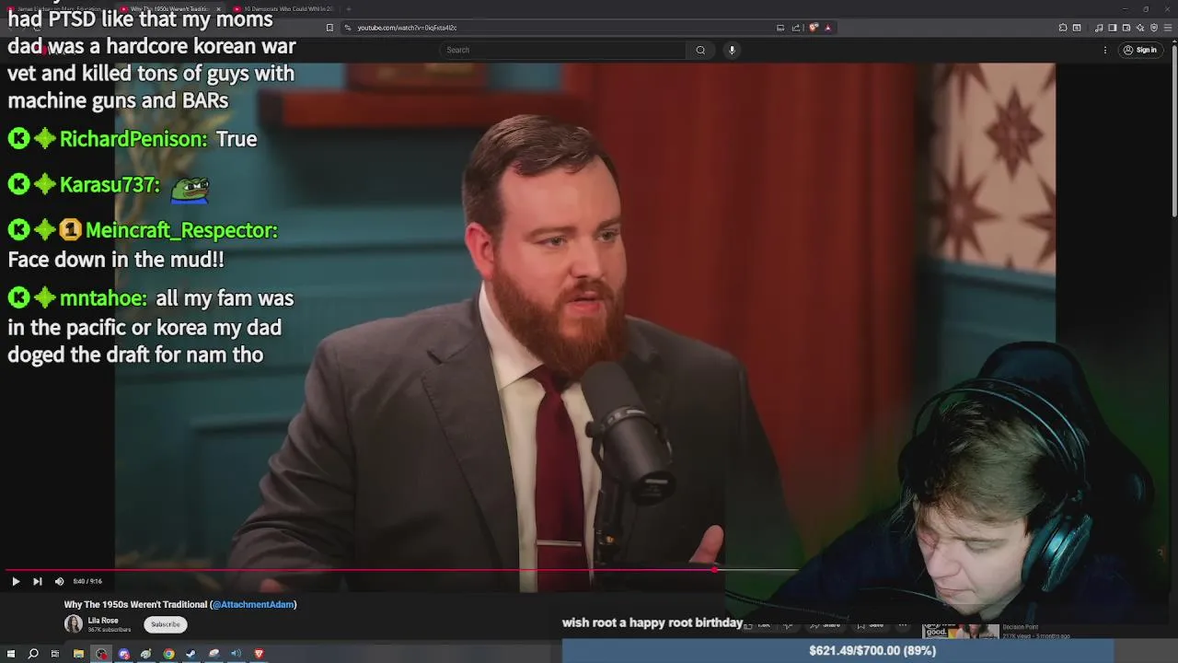Screen dimensions: 1178x663
Task: Click Karasu737 username in chat
Action: (110, 185)
